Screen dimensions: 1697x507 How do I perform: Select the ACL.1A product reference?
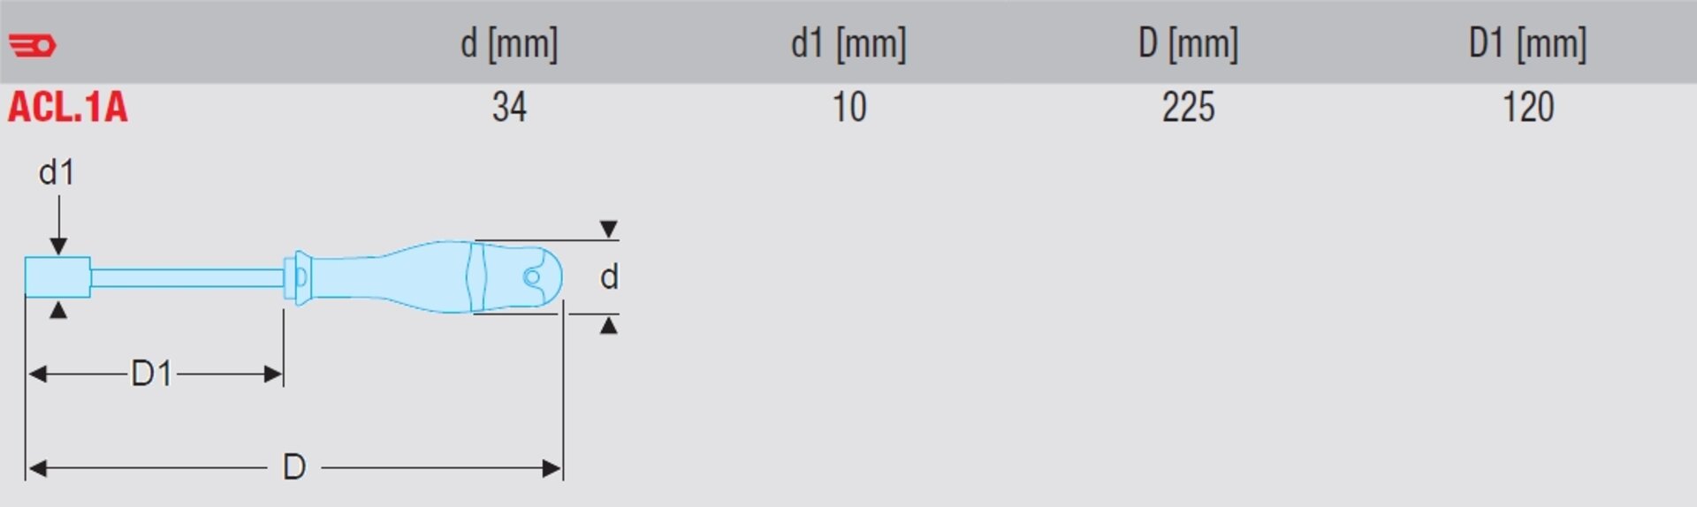68,108
